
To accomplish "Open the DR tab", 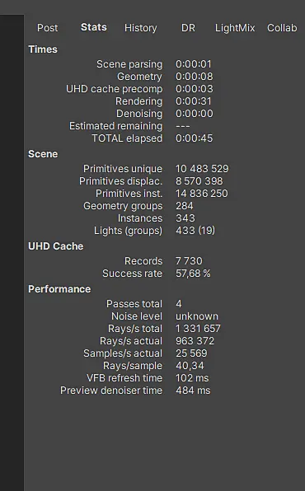I will pos(188,28).
